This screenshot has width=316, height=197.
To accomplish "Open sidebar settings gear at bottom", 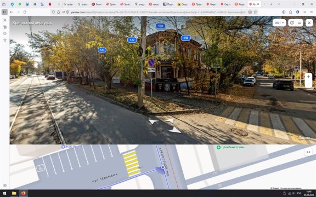I will [x=5, y=186].
